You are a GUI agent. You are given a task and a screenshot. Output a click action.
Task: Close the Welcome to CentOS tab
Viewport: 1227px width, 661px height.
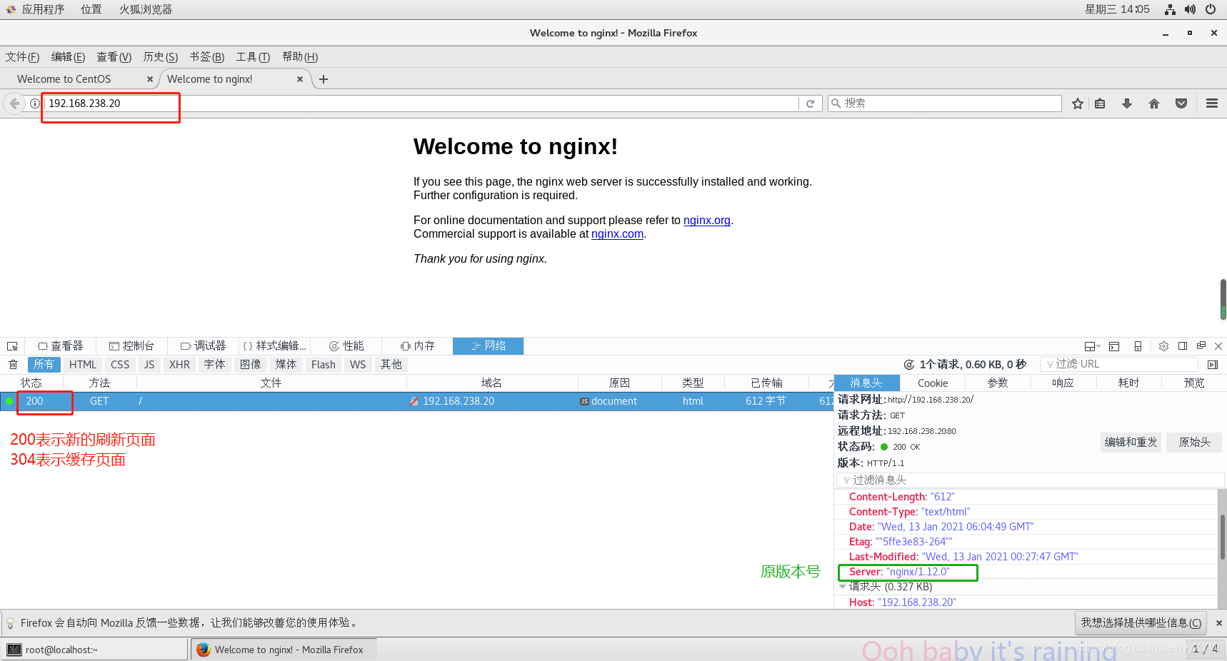click(149, 79)
